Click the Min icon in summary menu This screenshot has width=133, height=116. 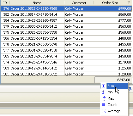pyautogui.click(x=103, y=92)
